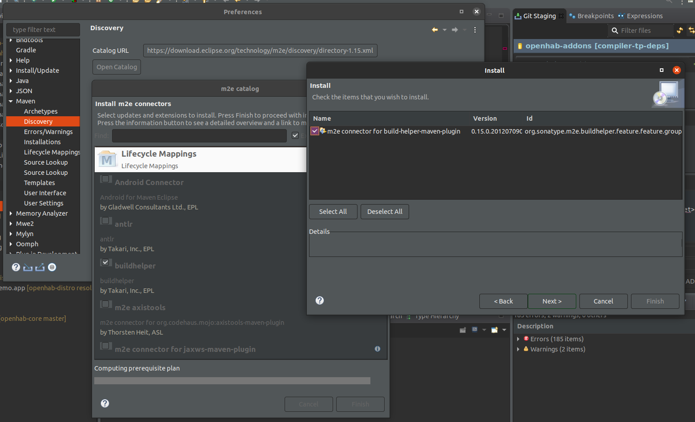The height and width of the screenshot is (422, 695).
Task: Click the search icon in Filter files
Action: click(614, 30)
